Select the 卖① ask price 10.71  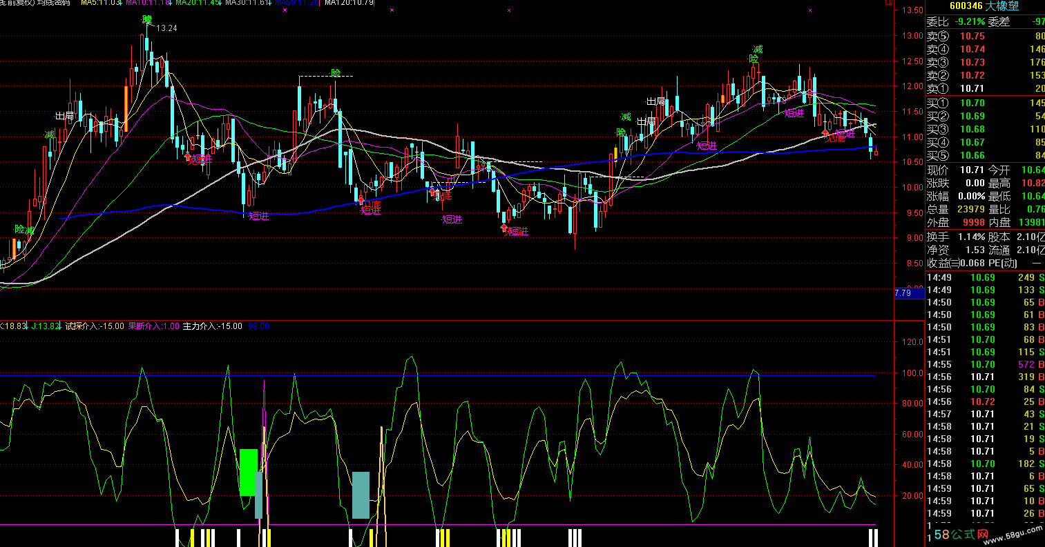coord(972,88)
